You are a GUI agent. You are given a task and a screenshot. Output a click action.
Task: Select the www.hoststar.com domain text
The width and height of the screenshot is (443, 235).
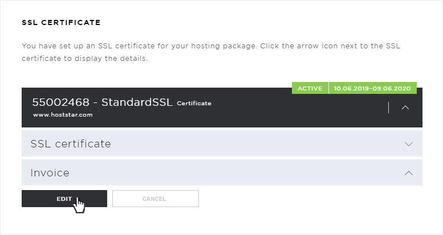tap(63, 115)
